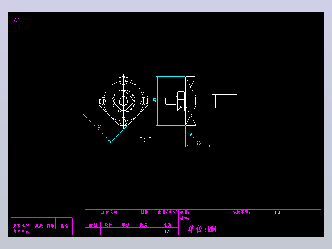Pick the top mounting hole of the flange
Image resolution: width=332 pixels, height=249 pixels.
pos(123,81)
